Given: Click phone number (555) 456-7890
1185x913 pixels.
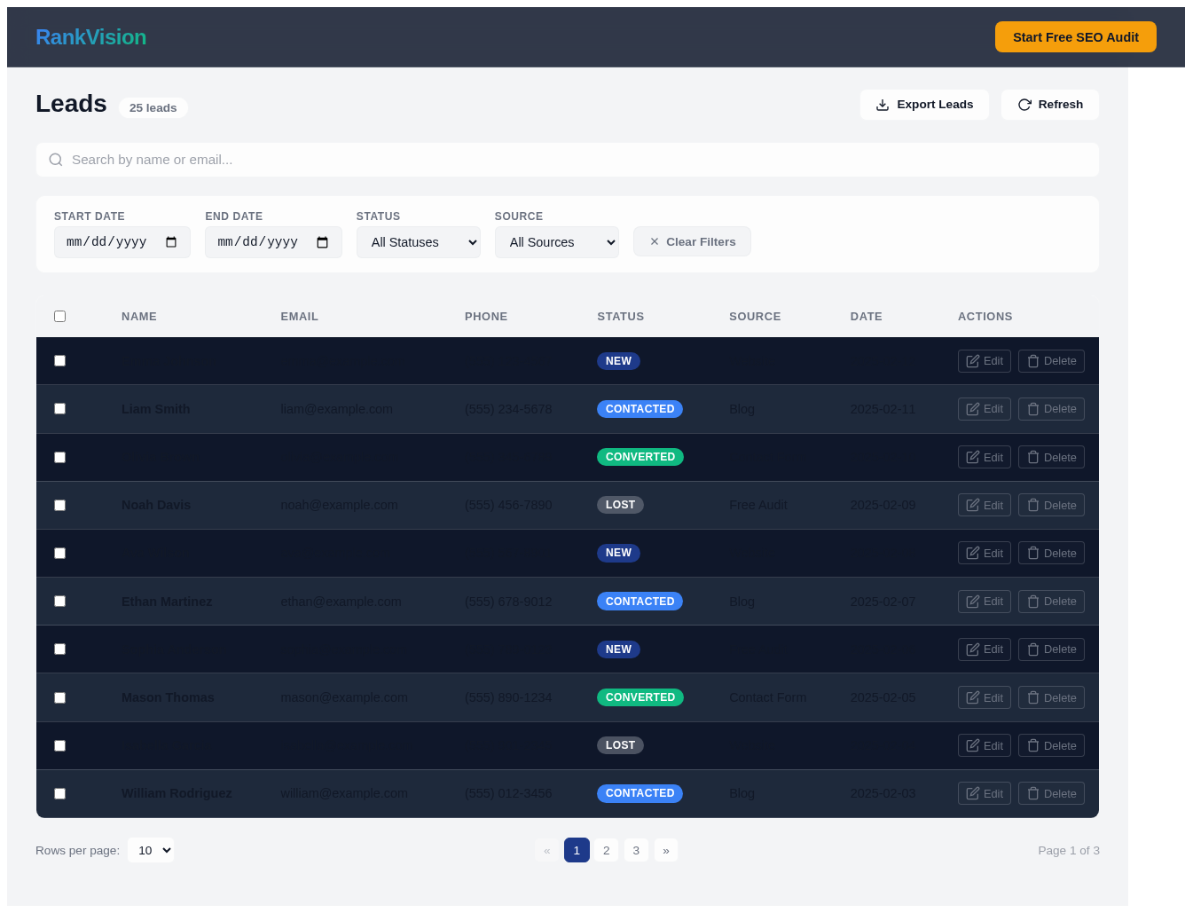Looking at the screenshot, I should click(x=508, y=505).
